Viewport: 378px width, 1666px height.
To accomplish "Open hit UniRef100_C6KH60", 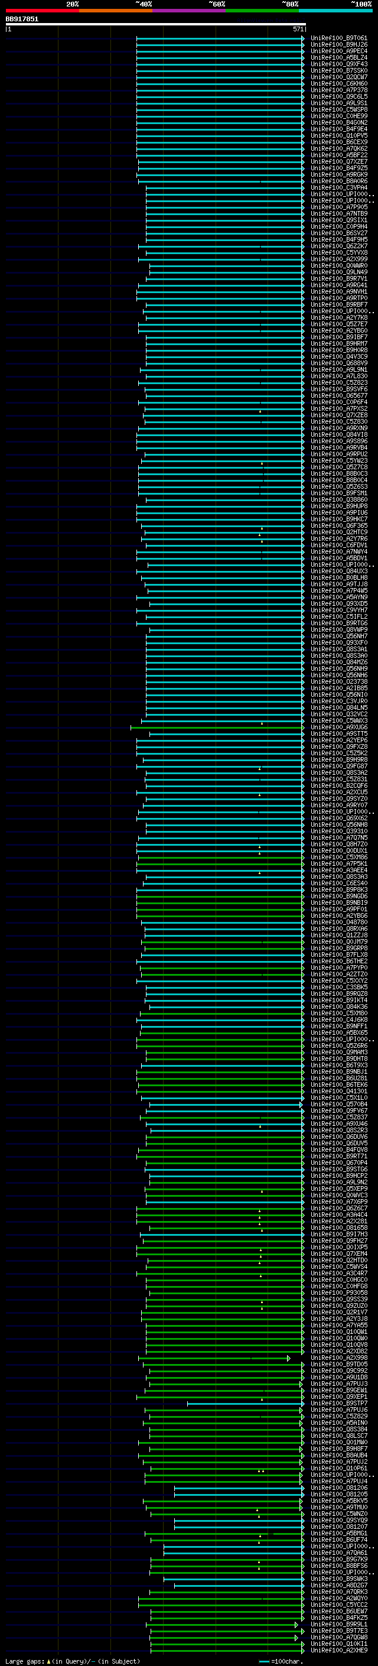I will (x=338, y=83).
